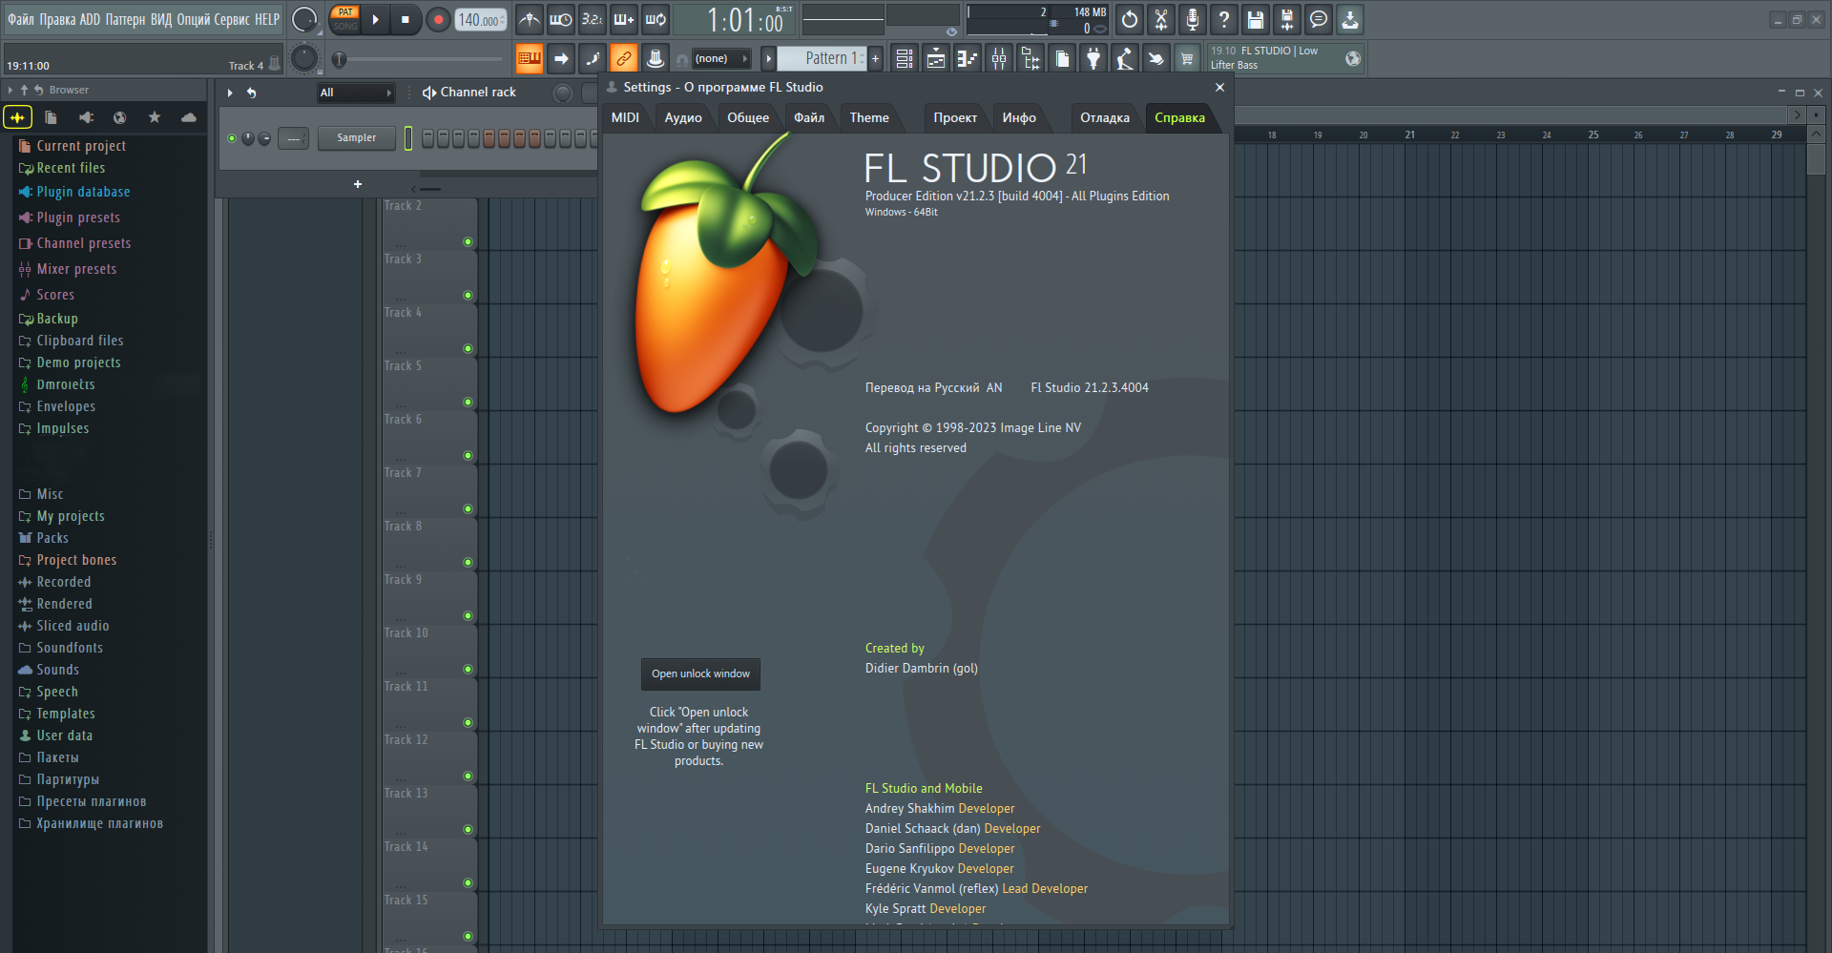Save project with the floppy disk icon
Viewport: 1832px width, 953px height.
[1256, 19]
